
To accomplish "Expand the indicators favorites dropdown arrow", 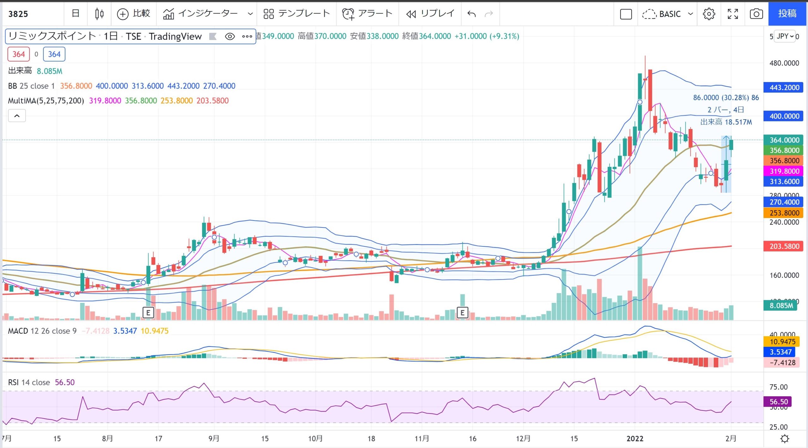I will pyautogui.click(x=250, y=14).
